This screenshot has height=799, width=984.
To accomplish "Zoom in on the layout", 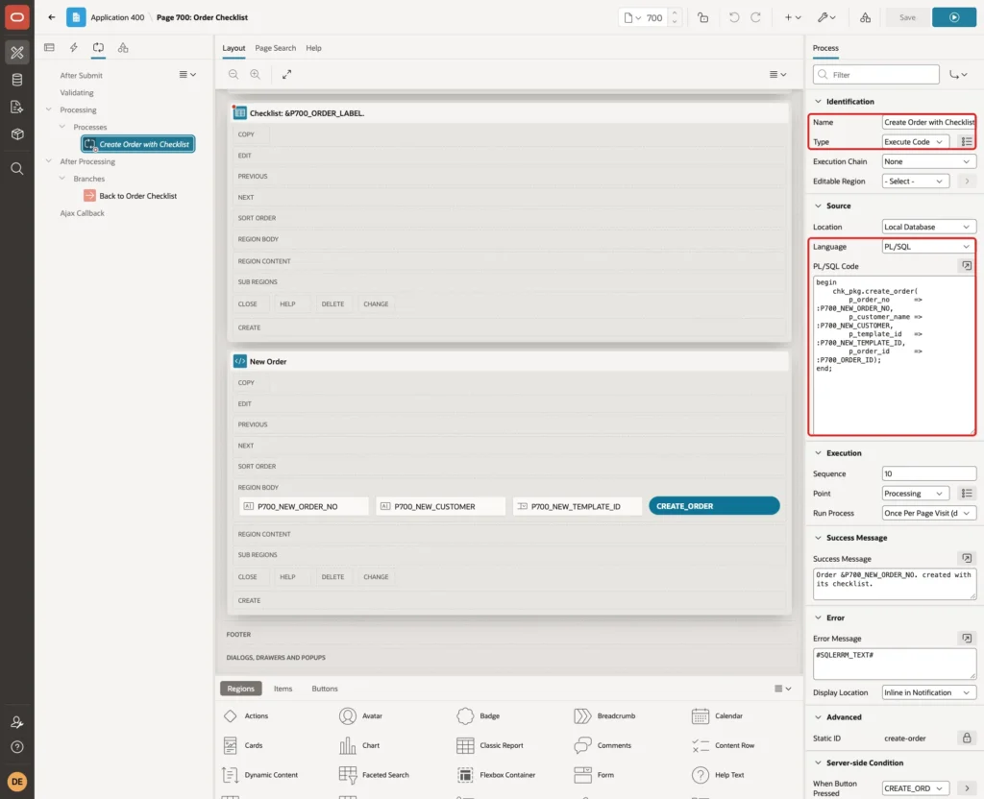I will (x=256, y=74).
